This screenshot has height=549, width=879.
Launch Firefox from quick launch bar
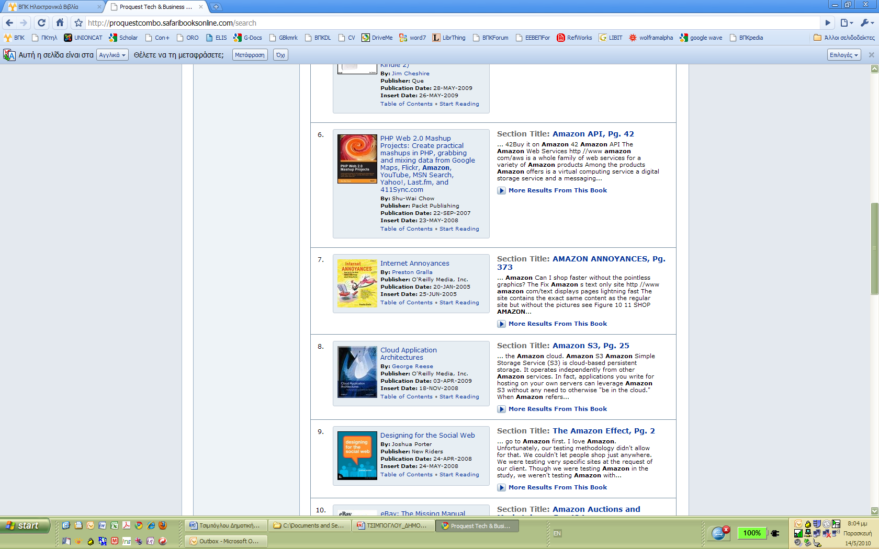click(x=163, y=525)
